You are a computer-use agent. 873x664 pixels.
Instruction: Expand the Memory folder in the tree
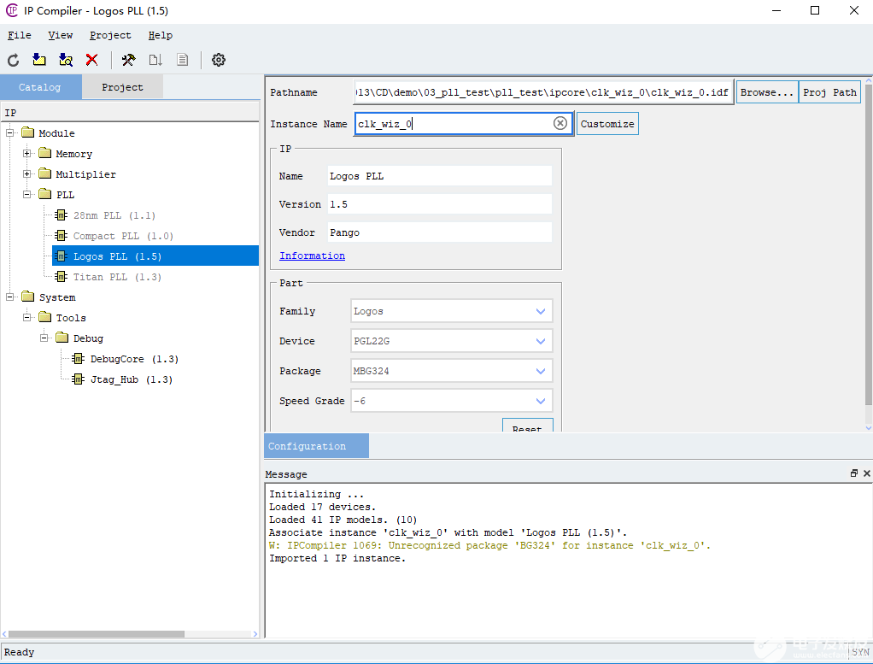[x=27, y=154]
